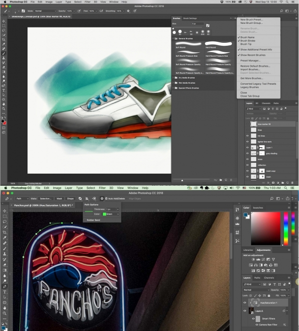Open Spotlight search in the bottom macOS menu bar

pos(286,188)
